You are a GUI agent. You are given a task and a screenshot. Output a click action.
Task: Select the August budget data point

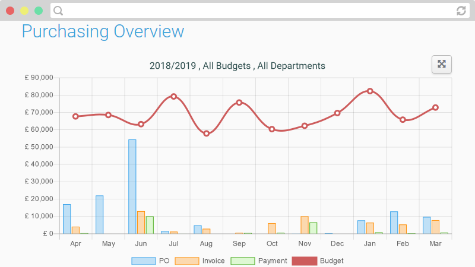tap(206, 133)
